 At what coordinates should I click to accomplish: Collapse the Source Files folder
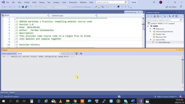click(151, 40)
